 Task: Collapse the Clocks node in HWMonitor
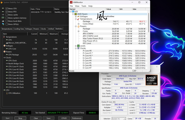click(x=76, y=48)
